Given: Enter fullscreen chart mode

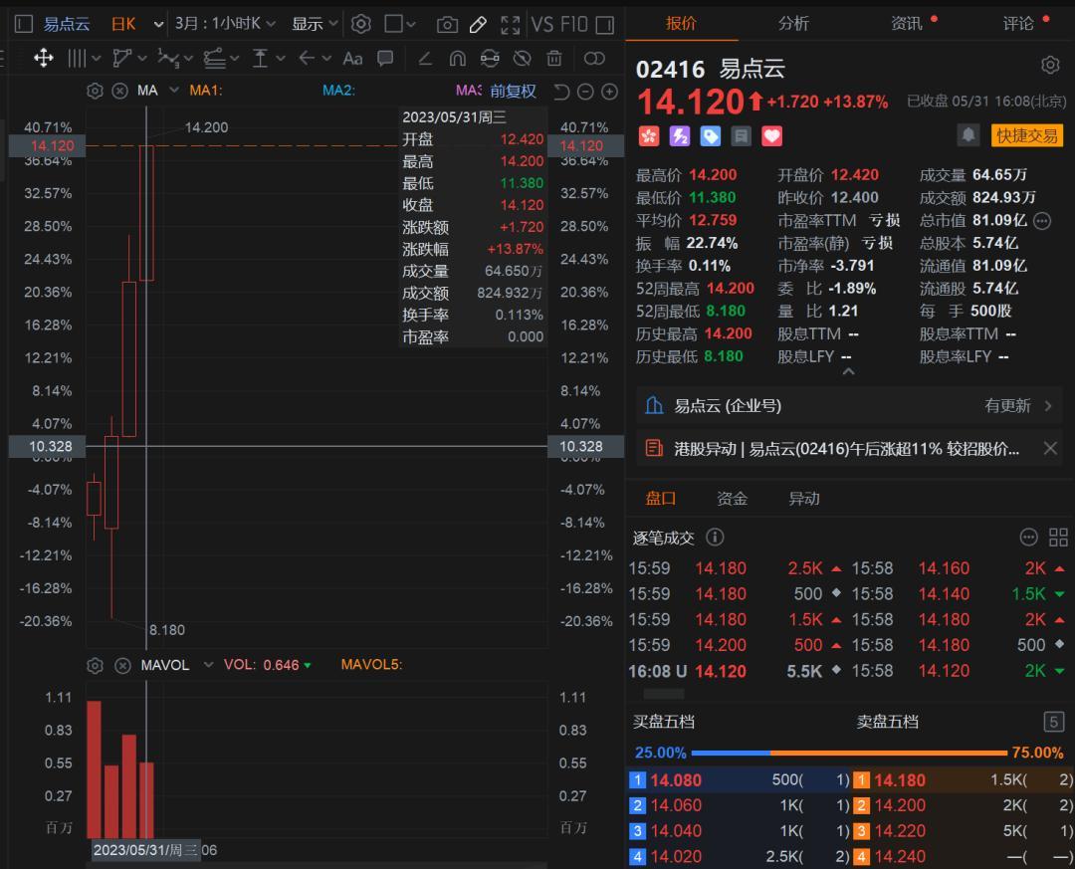Looking at the screenshot, I should (x=510, y=24).
